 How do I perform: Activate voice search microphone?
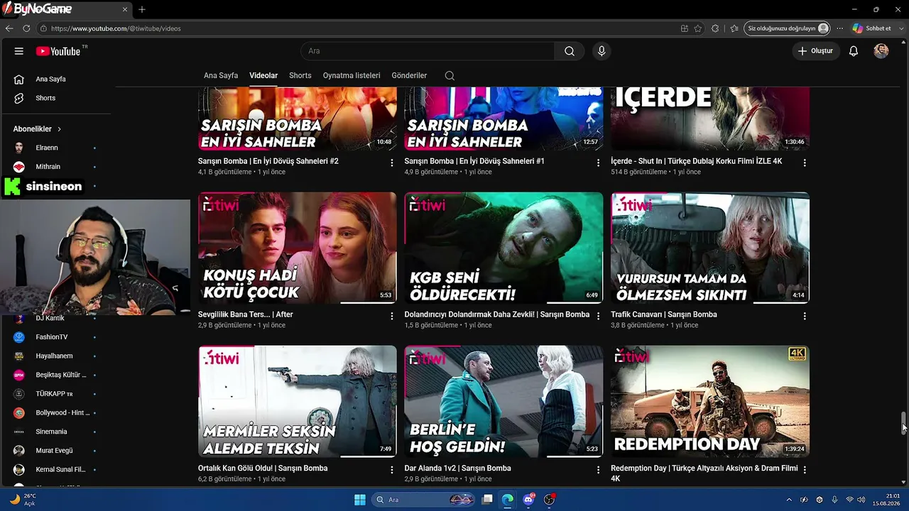tap(602, 51)
